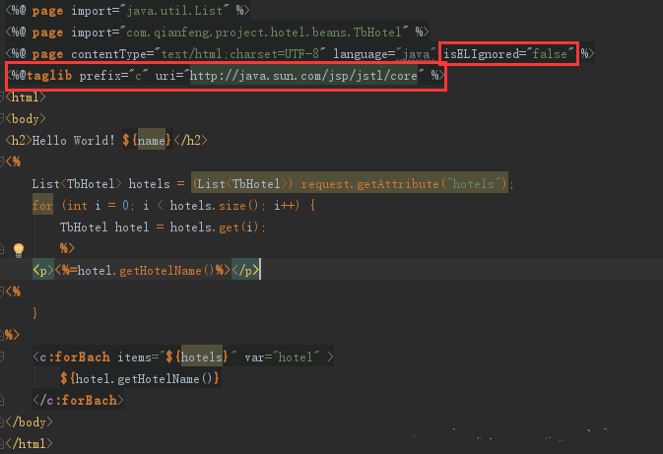The width and height of the screenshot is (663, 454).
Task: Click hotels.size() in the loop condition
Action: click(x=214, y=206)
